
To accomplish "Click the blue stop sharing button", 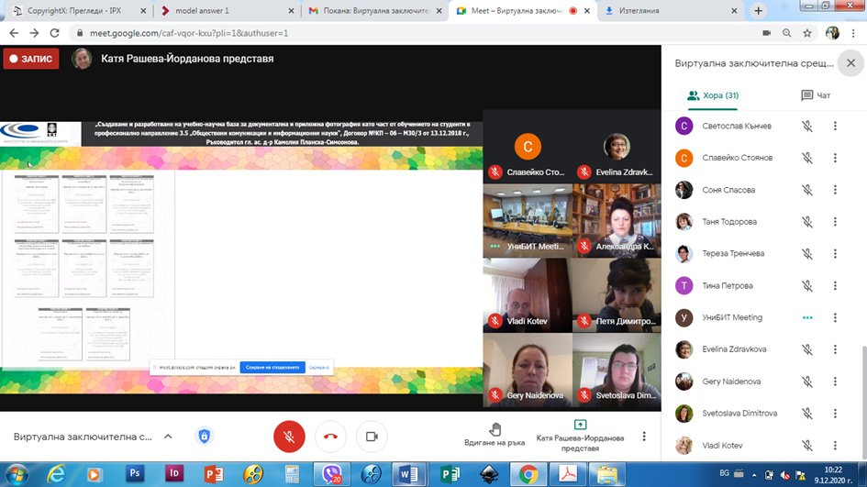I will coord(272,367).
